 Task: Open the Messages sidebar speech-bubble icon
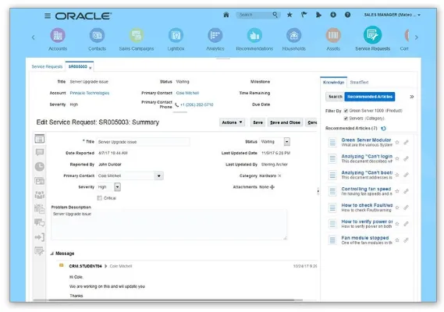click(40, 152)
